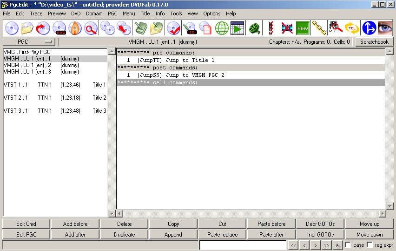This screenshot has width=396, height=251.
Task: Click the Edit Cmd button
Action: [26, 224]
